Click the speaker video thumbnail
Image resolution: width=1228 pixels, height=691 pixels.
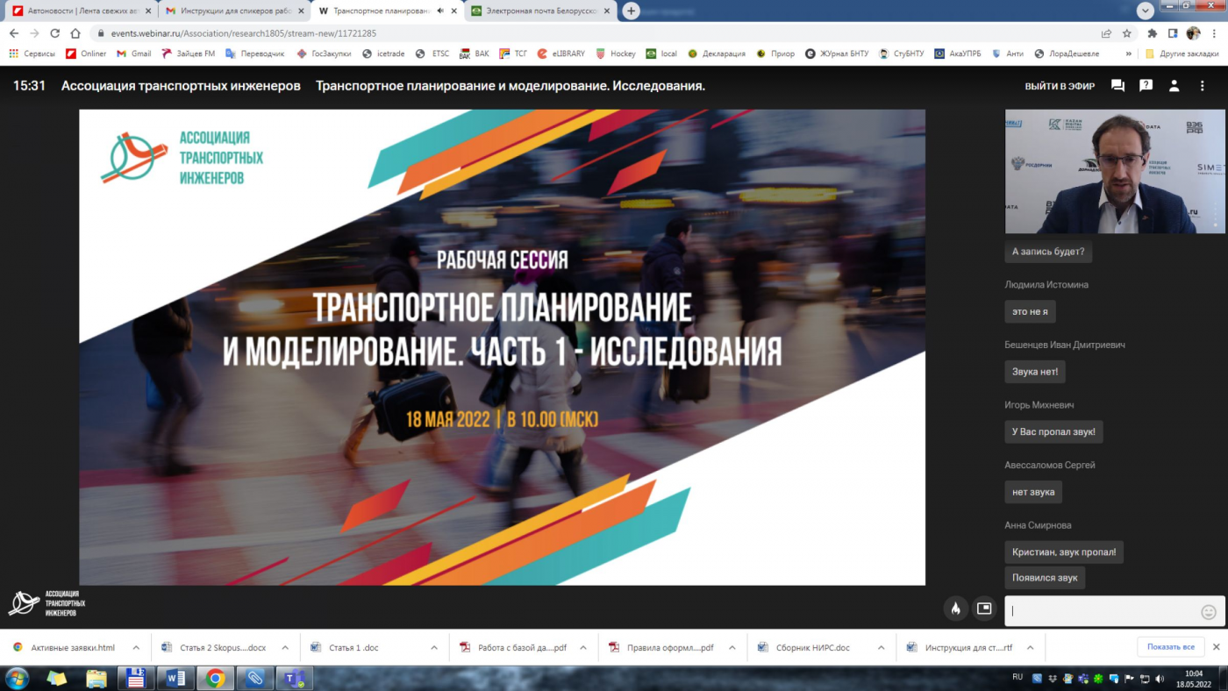pyautogui.click(x=1115, y=172)
